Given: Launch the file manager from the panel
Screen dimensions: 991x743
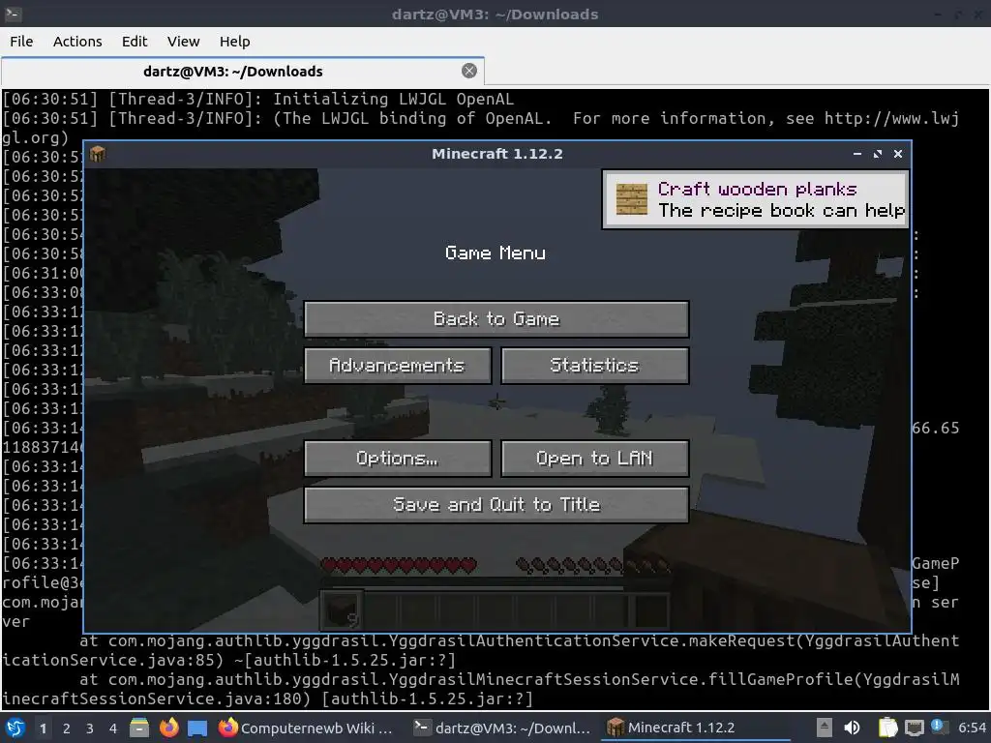Looking at the screenshot, I should click(x=139, y=728).
